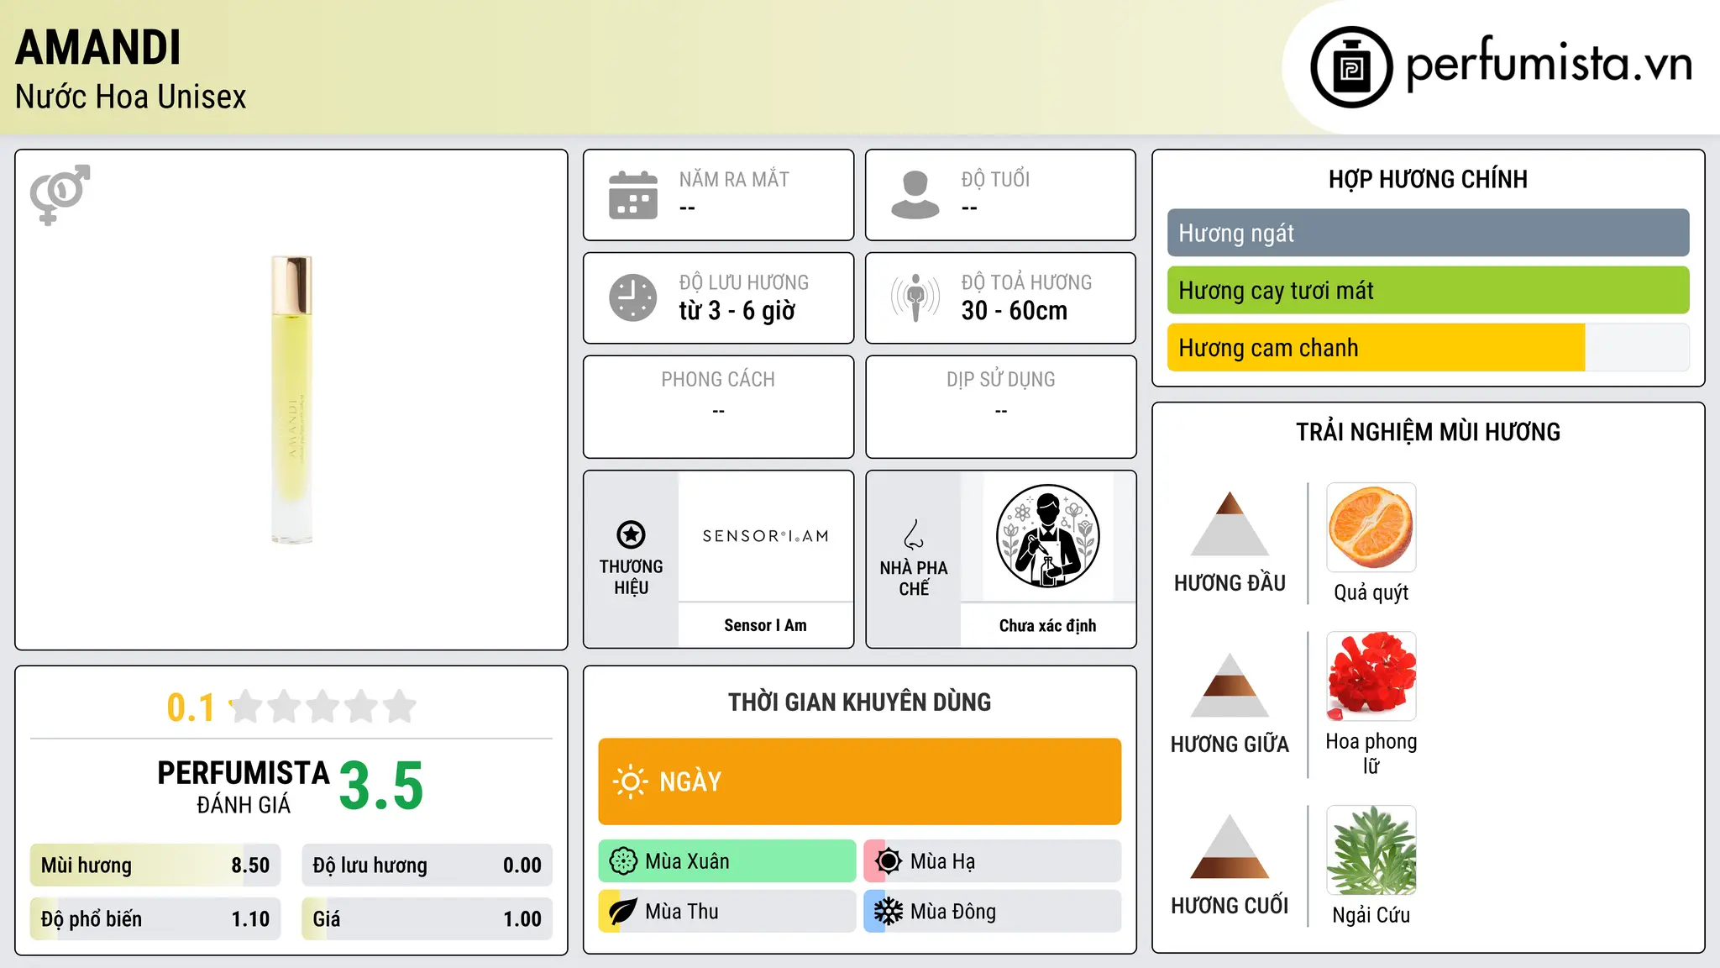Click the Năm ra mắt label
Viewport: 1720px width, 968px height.
734,179
